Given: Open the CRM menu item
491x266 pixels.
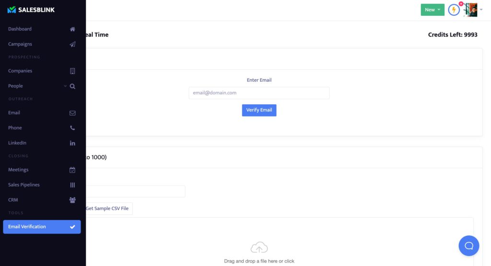Looking at the screenshot, I should pos(42,199).
